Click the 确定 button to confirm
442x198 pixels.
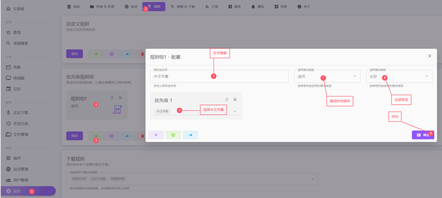423,135
